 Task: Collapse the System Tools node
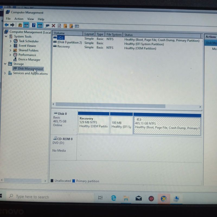coord(6,37)
